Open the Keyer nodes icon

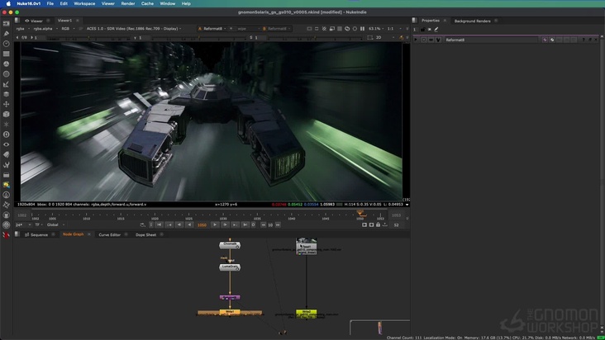coord(6,84)
